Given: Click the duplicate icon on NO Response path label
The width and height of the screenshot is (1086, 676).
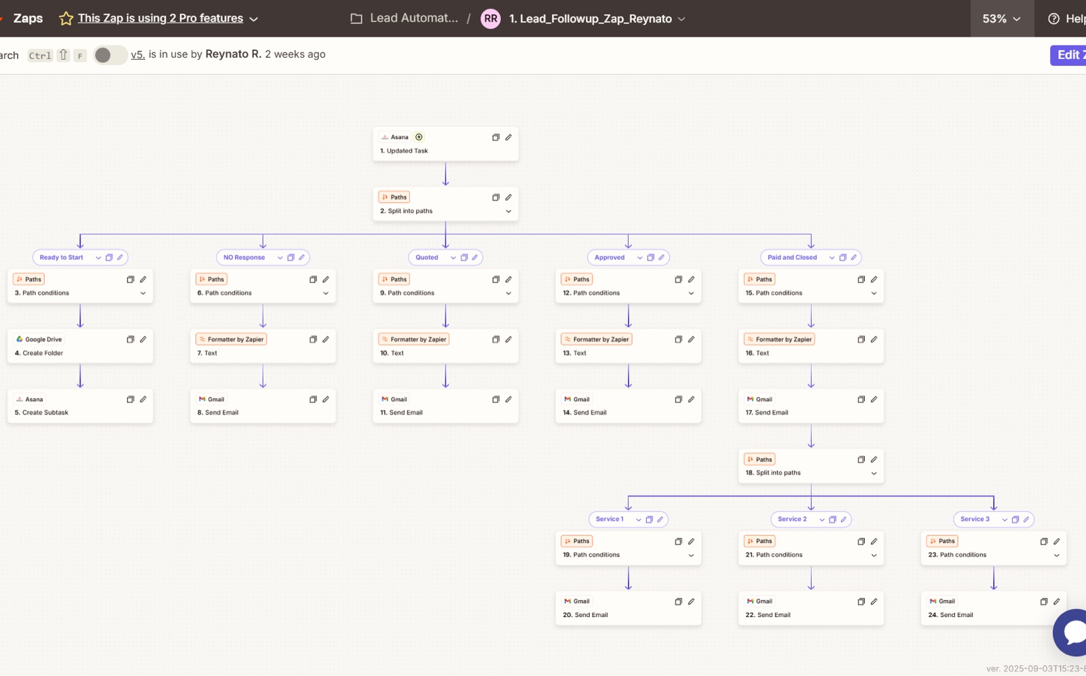Looking at the screenshot, I should (x=291, y=257).
